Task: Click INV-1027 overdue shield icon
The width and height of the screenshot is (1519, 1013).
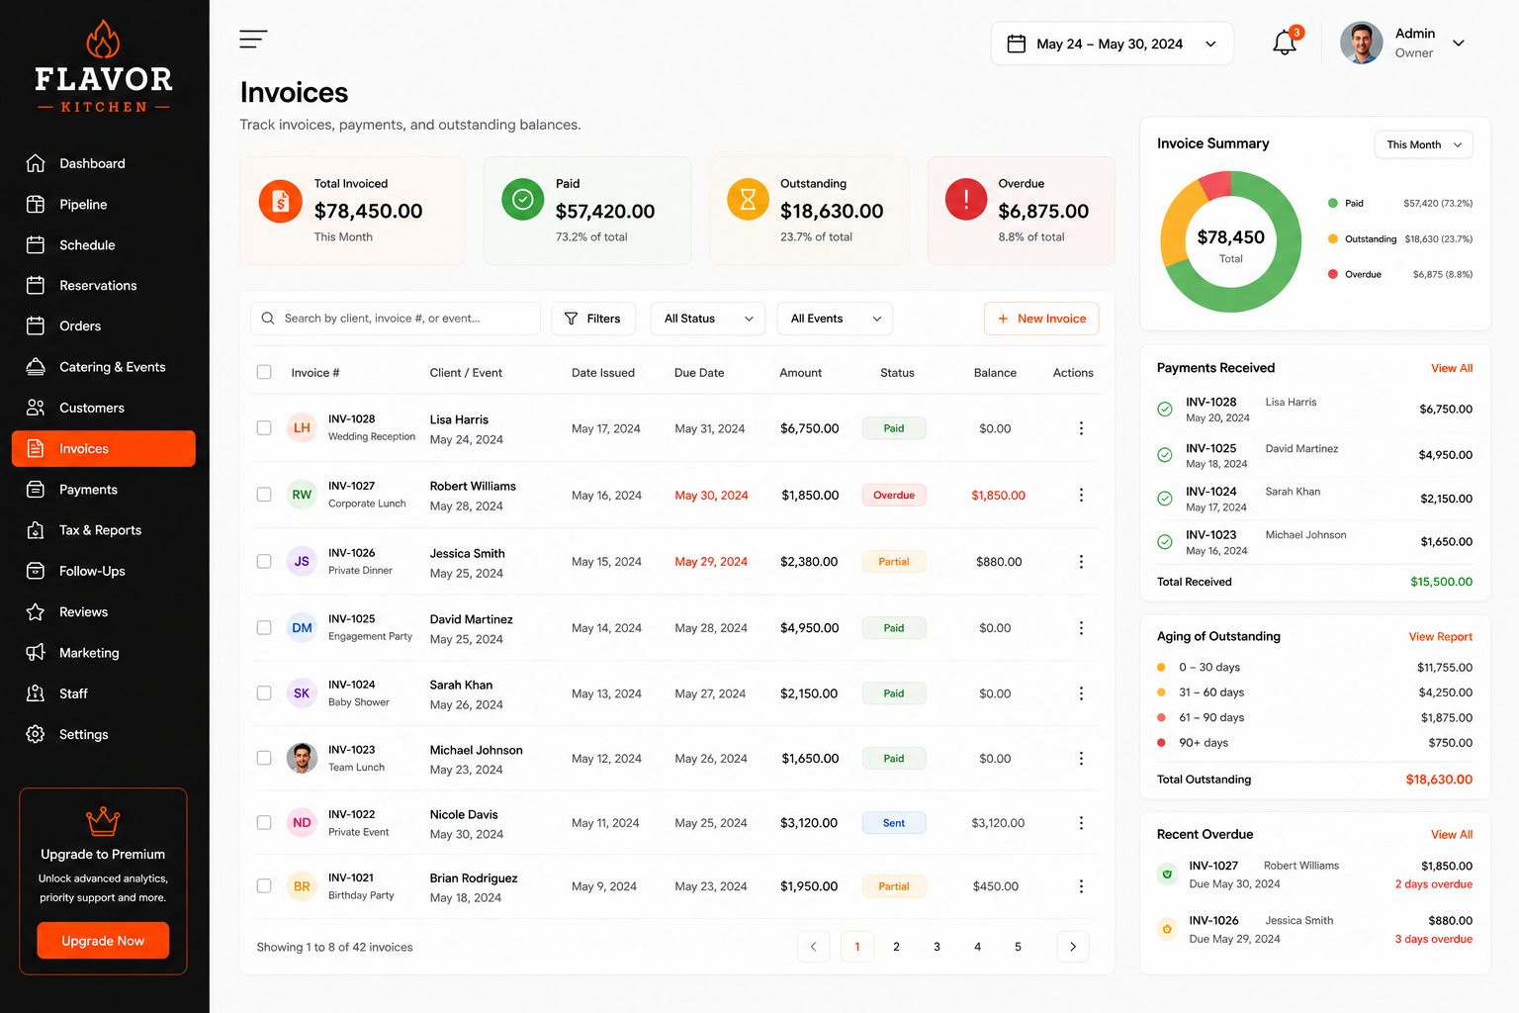Action: (x=1167, y=874)
